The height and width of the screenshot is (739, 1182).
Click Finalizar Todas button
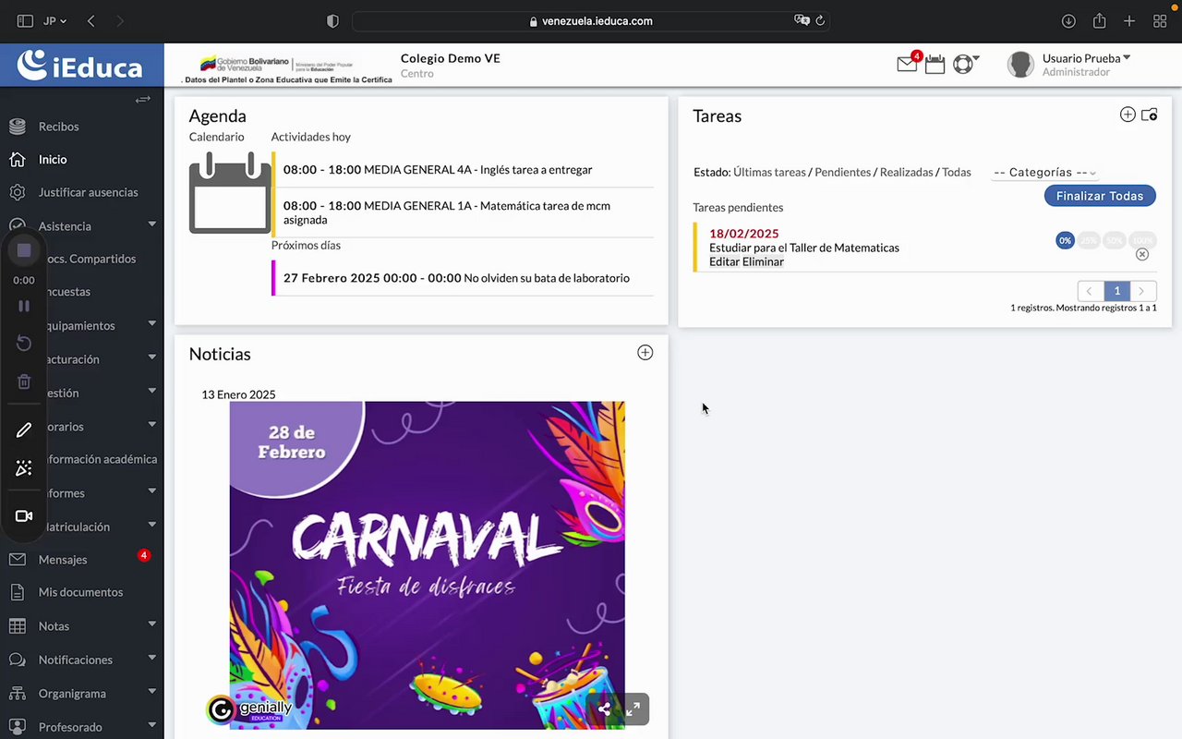pyautogui.click(x=1100, y=196)
